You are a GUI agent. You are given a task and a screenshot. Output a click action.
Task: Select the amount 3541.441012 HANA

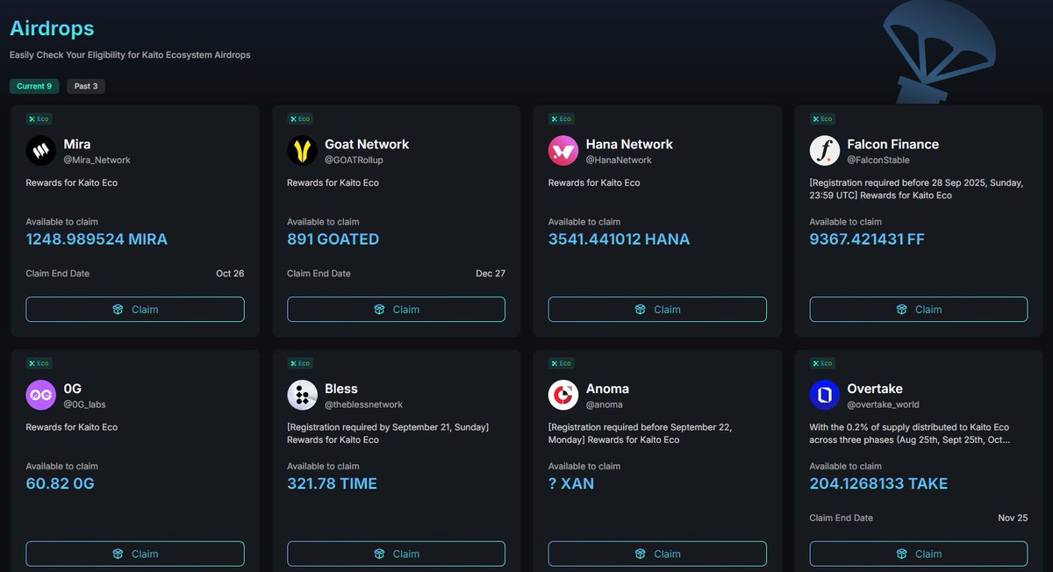click(x=620, y=240)
